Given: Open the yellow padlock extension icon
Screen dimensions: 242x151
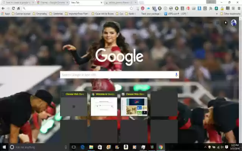Looking at the screenshot, I should [x=222, y=8].
